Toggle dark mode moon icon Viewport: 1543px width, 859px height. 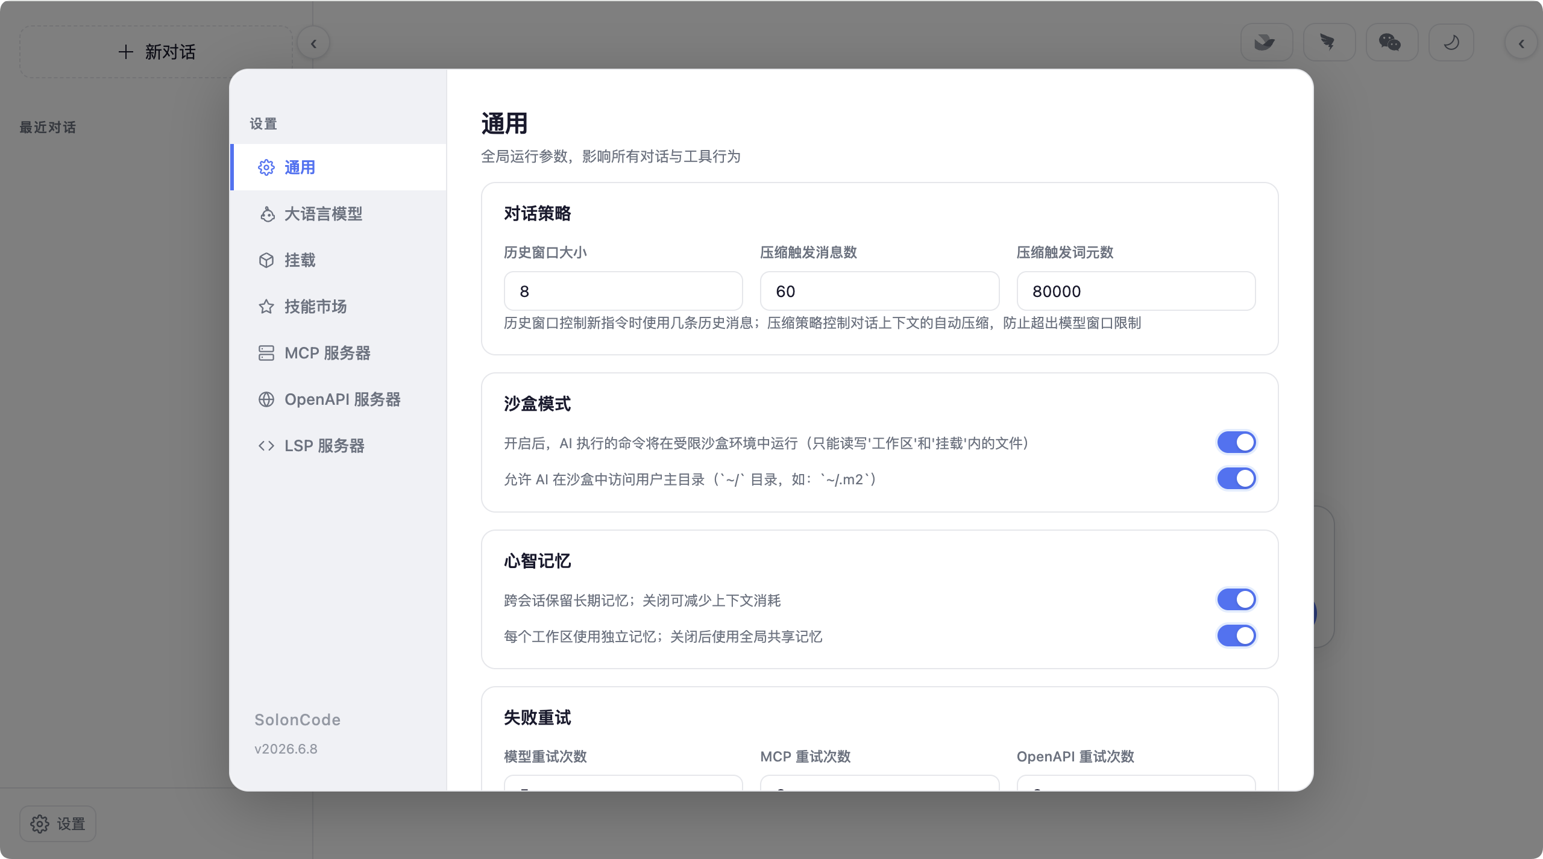tap(1451, 43)
